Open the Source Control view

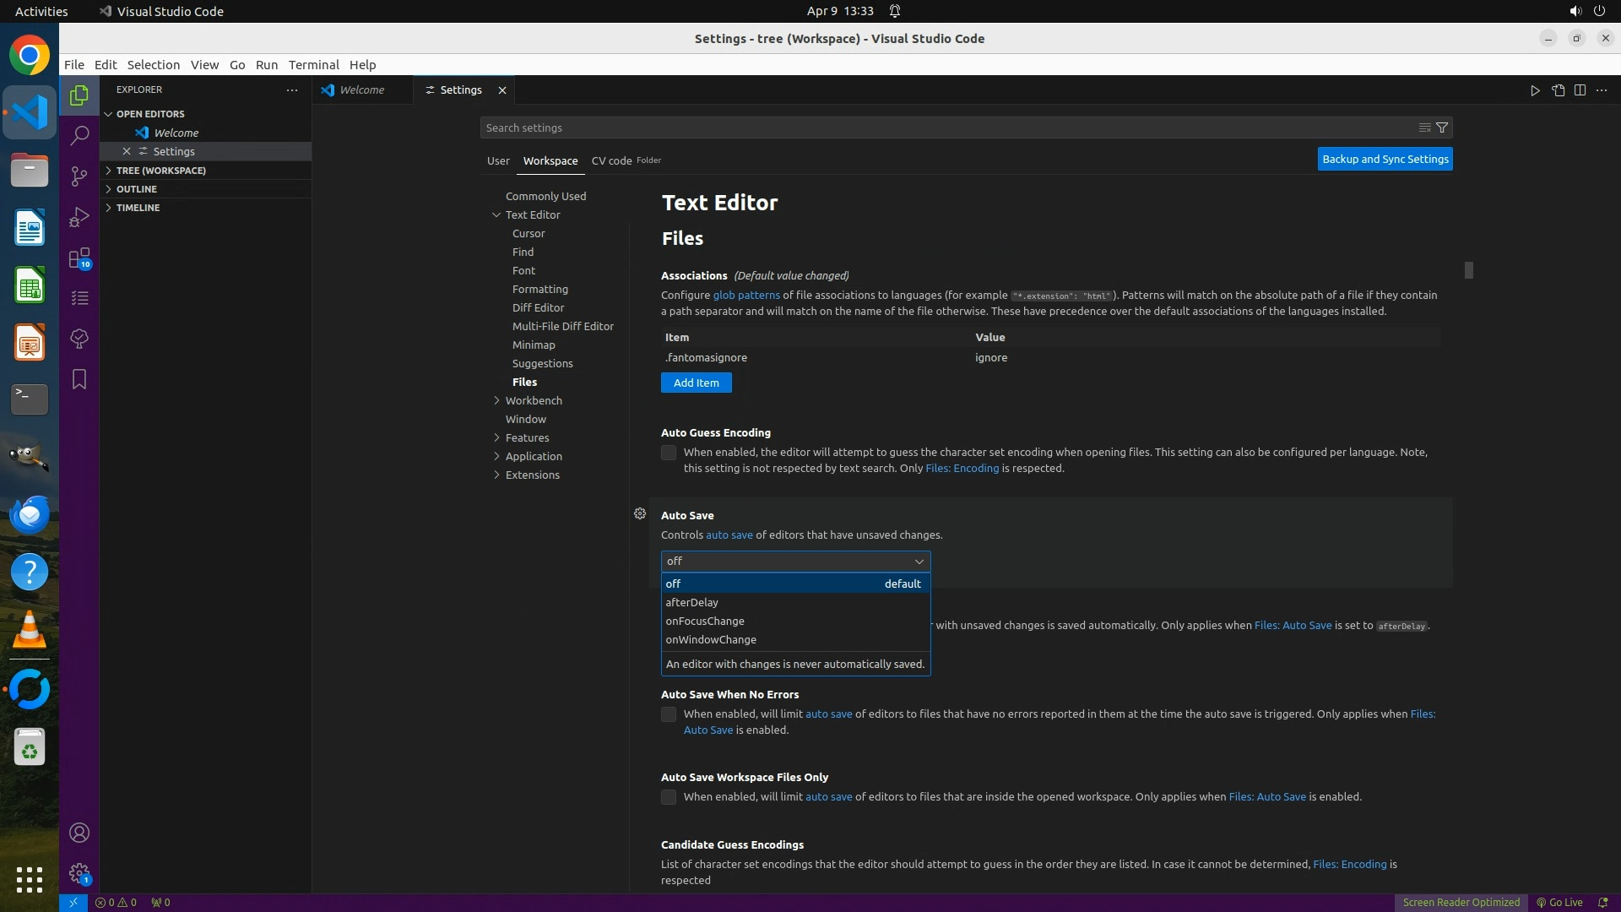(79, 176)
